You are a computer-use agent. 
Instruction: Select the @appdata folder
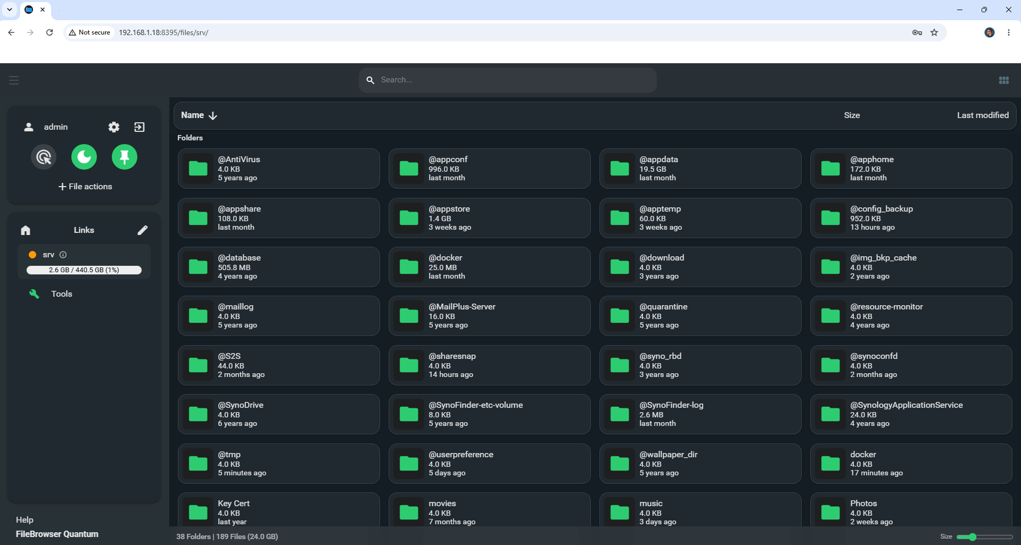point(701,169)
